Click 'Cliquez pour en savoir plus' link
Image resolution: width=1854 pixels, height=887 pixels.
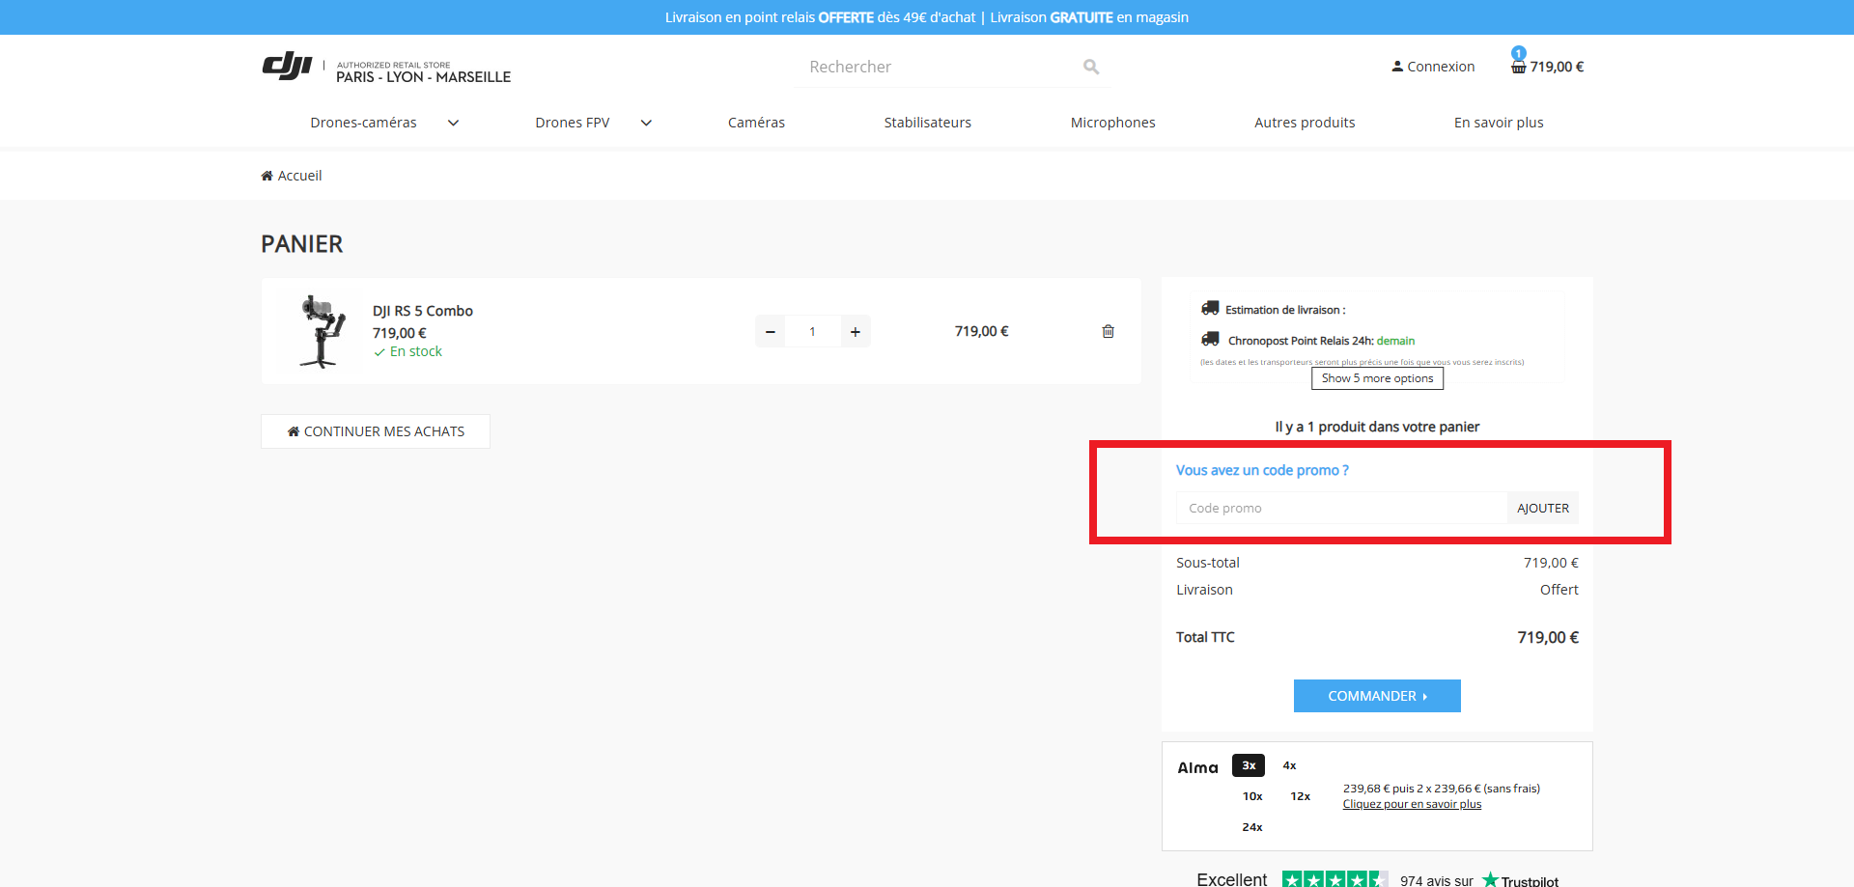point(1412,804)
